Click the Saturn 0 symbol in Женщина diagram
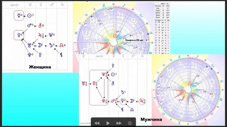The image size is (227, 127). (x=52, y=45)
